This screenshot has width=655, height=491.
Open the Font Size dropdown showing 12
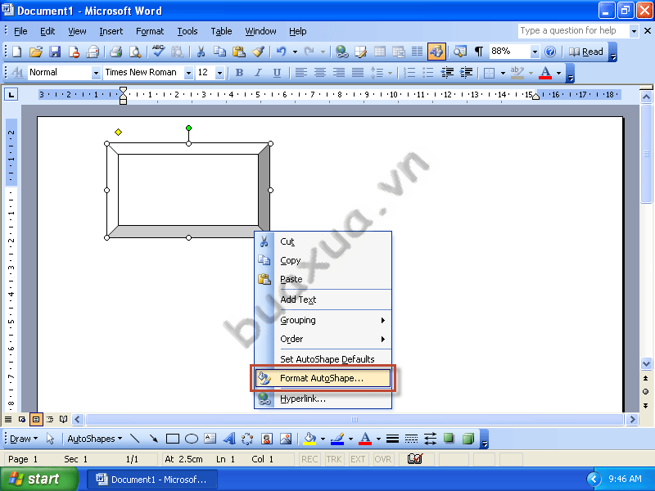(x=219, y=73)
